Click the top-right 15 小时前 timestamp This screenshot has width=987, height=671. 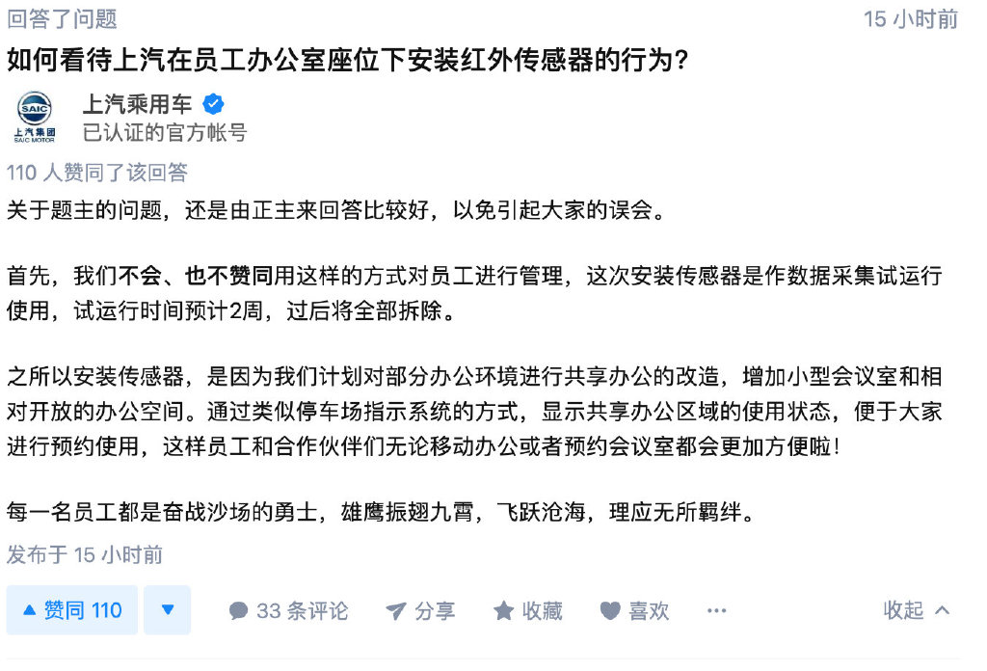[910, 18]
